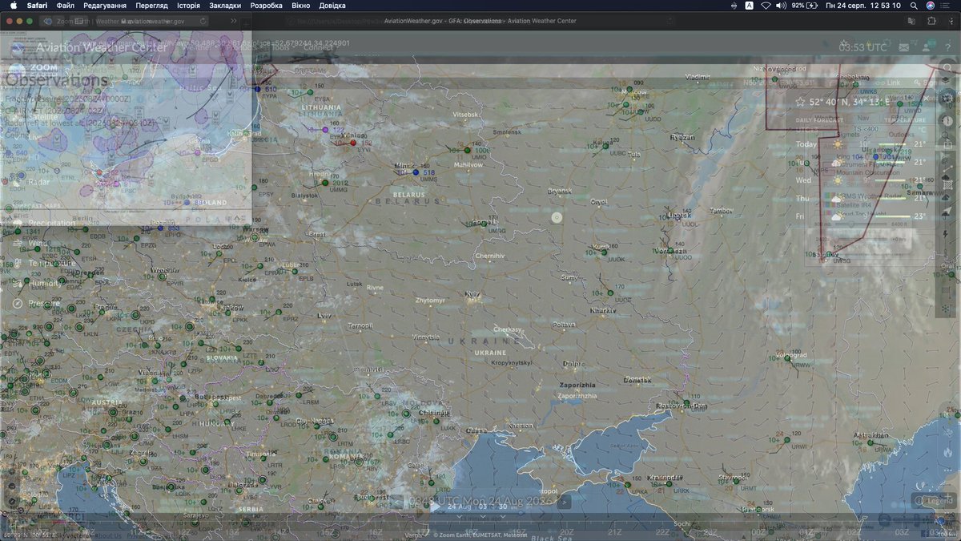Open the map layers icon on right toolbar
Viewport: 961px width, 541px height.
coord(947,81)
